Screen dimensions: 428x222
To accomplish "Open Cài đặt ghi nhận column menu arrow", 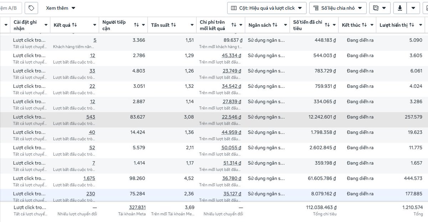I will click(46, 25).
